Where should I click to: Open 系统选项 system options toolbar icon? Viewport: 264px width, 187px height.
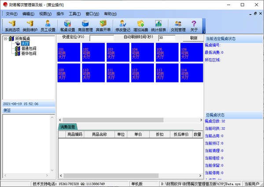click(12, 26)
